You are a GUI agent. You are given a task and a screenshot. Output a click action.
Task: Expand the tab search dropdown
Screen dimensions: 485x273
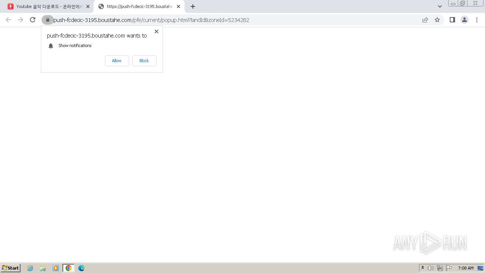coord(440,6)
